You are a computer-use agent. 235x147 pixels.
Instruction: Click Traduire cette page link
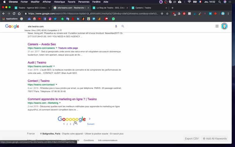click(x=68, y=48)
